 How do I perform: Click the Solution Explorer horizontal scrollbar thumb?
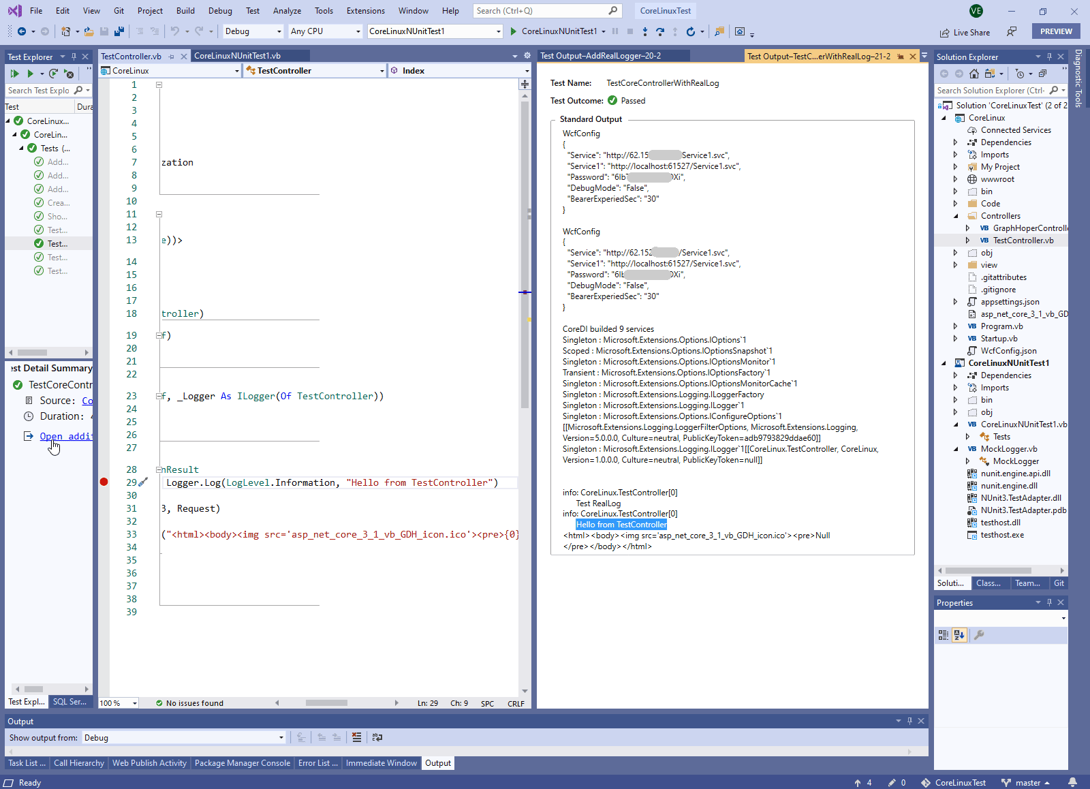(988, 570)
